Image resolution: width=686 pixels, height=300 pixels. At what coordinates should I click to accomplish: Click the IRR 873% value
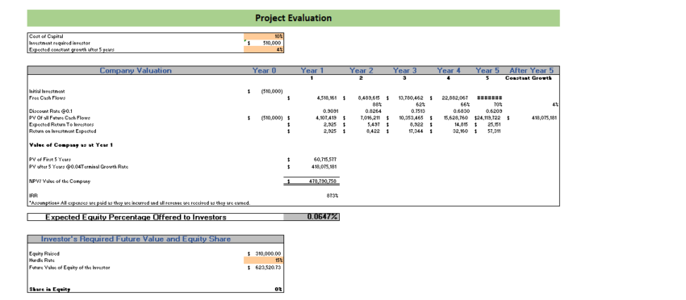(x=332, y=195)
